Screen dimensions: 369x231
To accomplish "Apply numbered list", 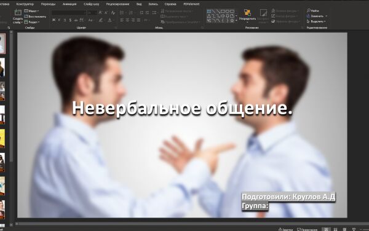I will click(x=131, y=13).
